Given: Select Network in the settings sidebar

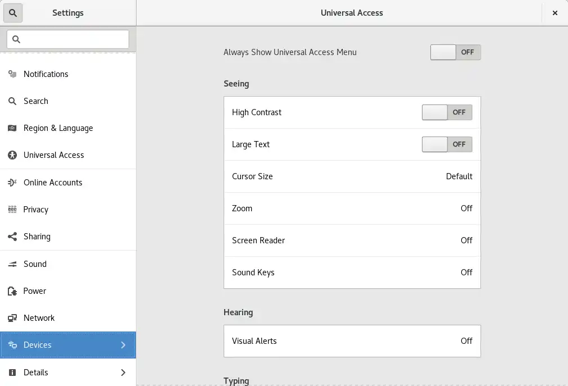Looking at the screenshot, I should point(39,318).
